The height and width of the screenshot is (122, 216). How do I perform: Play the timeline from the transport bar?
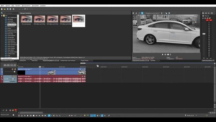tap(28, 116)
